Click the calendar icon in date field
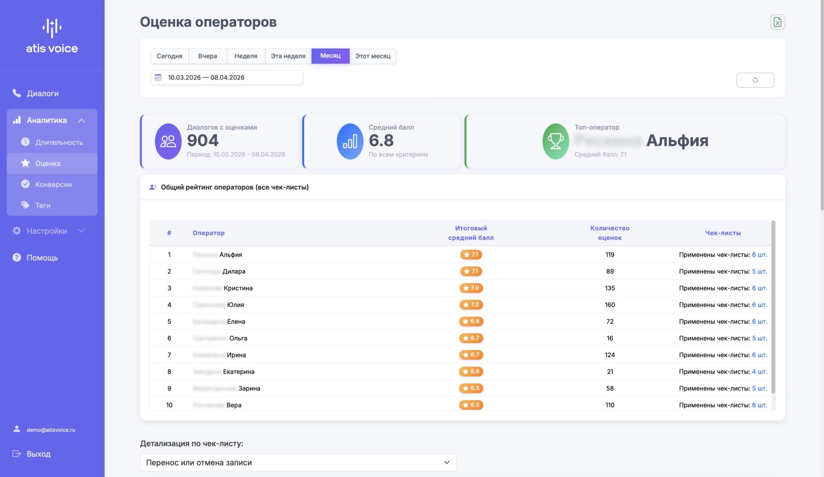 click(x=158, y=77)
